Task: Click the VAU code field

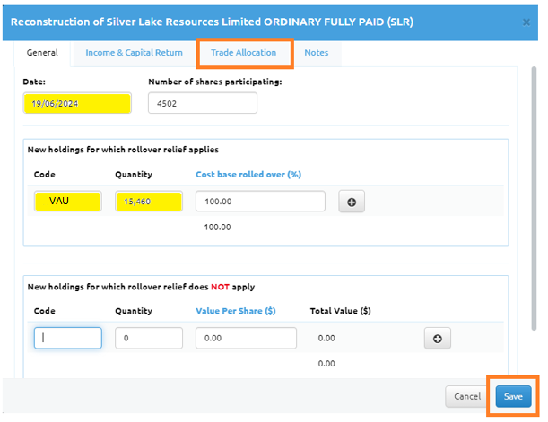Action: pyautogui.click(x=68, y=202)
